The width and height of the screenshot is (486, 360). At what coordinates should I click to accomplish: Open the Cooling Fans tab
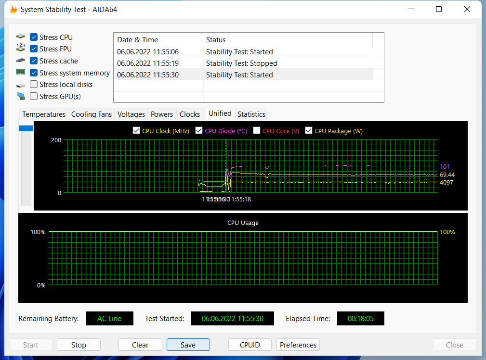point(92,114)
